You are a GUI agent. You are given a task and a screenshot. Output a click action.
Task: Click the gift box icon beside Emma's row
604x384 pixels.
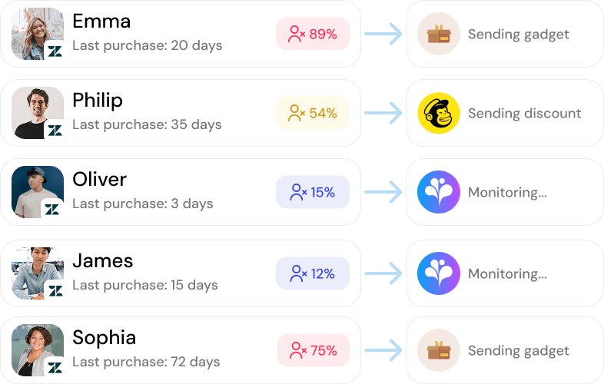pyautogui.click(x=439, y=34)
